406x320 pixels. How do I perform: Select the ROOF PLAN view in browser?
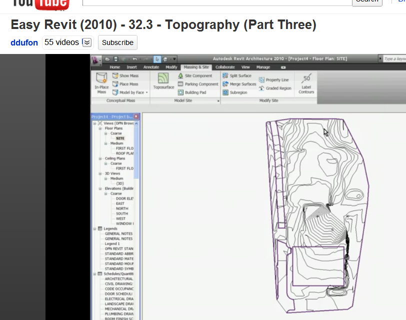tap(124, 153)
